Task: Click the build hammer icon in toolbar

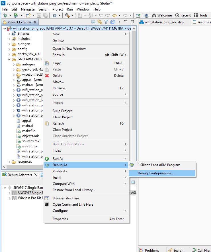Action: (67, 15)
